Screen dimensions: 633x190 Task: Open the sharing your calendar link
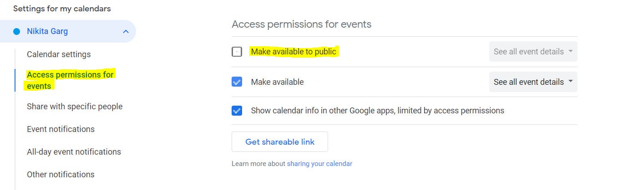click(x=319, y=164)
